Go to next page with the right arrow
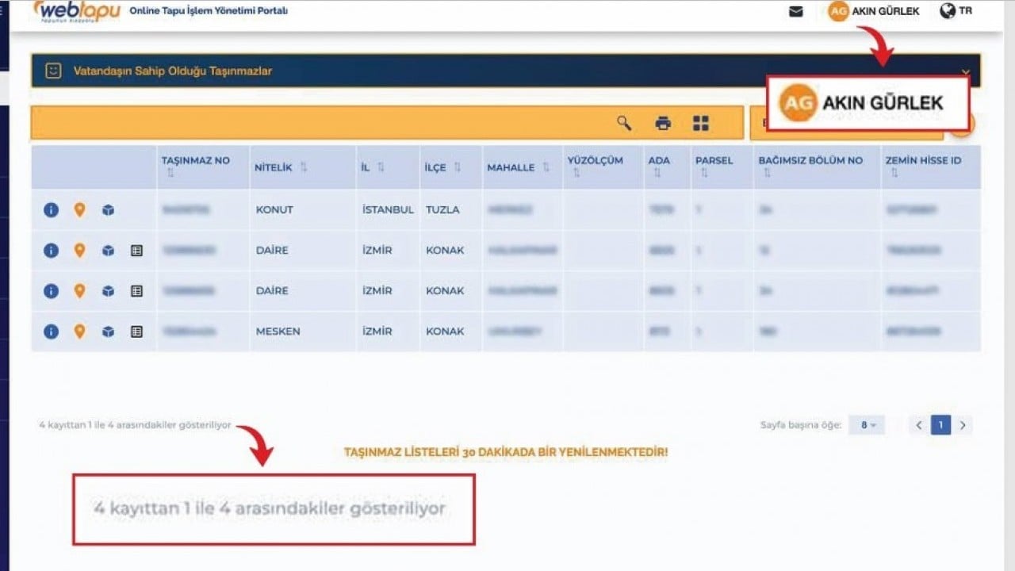The height and width of the screenshot is (571, 1015). pos(962,424)
